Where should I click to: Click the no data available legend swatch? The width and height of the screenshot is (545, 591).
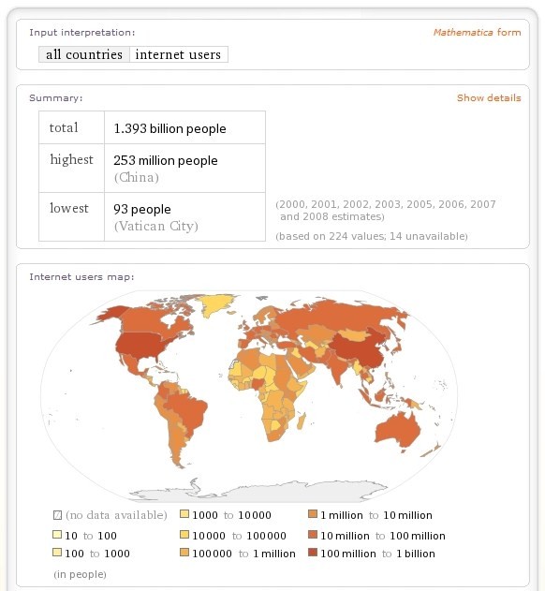pos(57,515)
